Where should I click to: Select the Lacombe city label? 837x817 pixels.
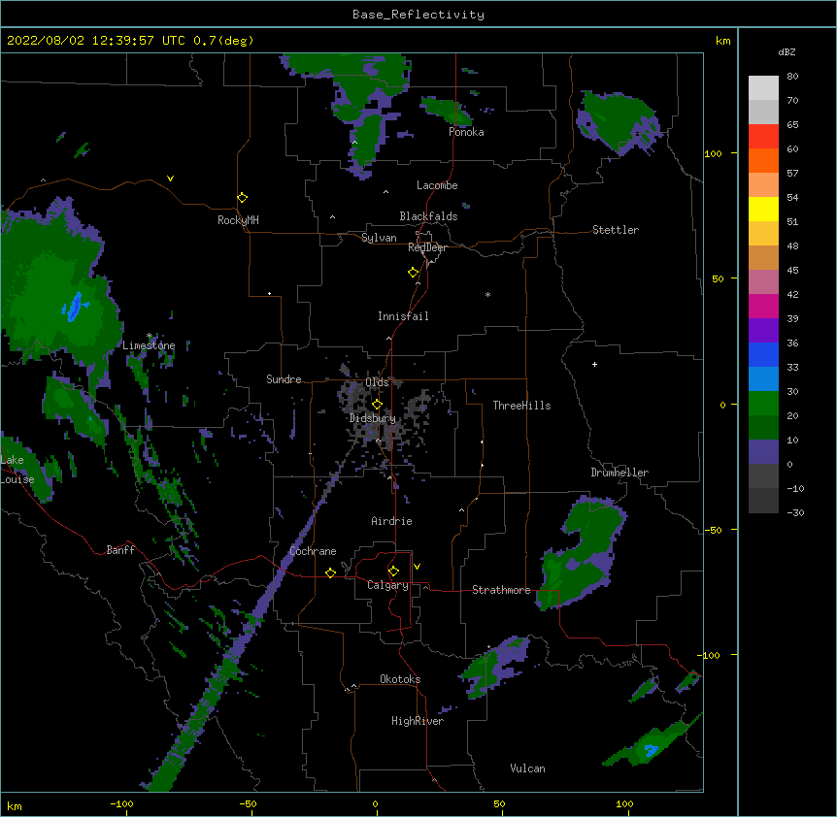click(x=437, y=185)
